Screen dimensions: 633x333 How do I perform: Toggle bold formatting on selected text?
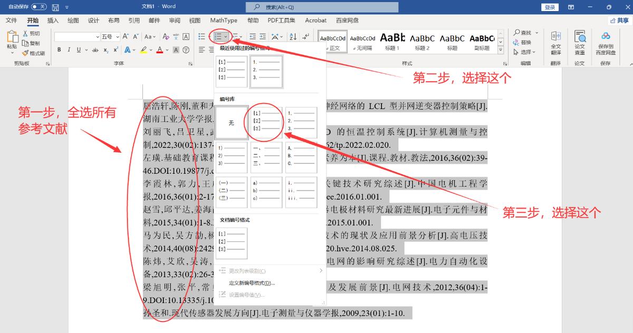59,50
